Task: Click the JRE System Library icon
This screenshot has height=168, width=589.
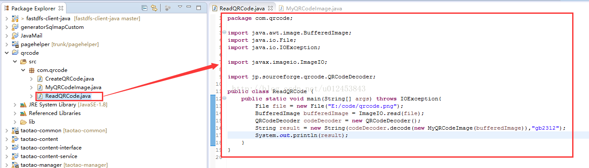Action: pos(23,104)
